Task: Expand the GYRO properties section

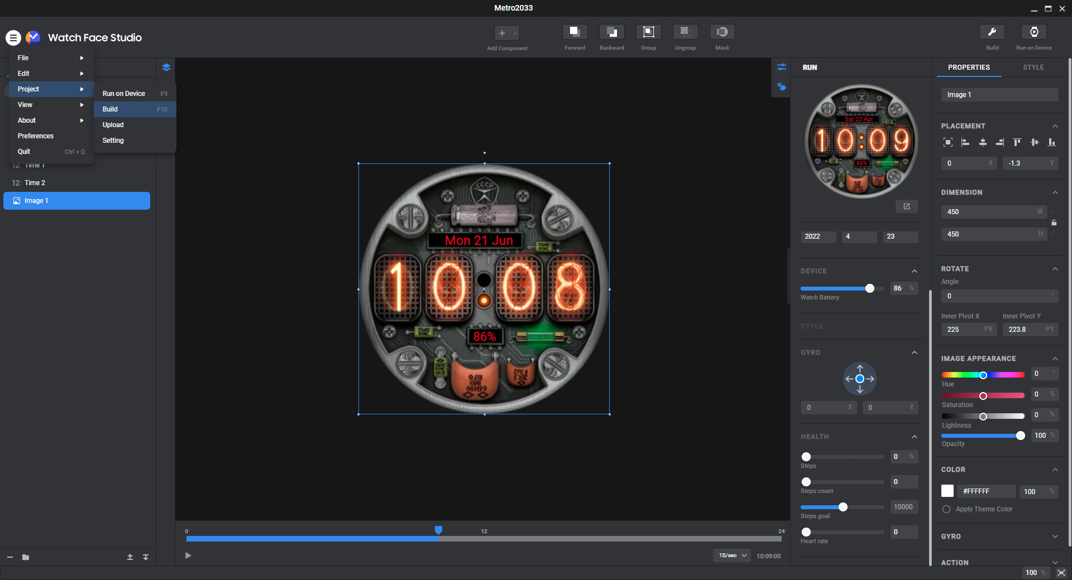Action: pyautogui.click(x=1055, y=536)
